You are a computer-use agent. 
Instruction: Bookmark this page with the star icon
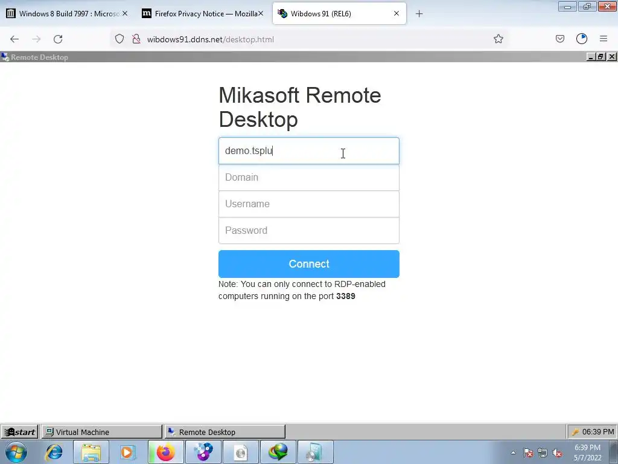click(x=498, y=39)
